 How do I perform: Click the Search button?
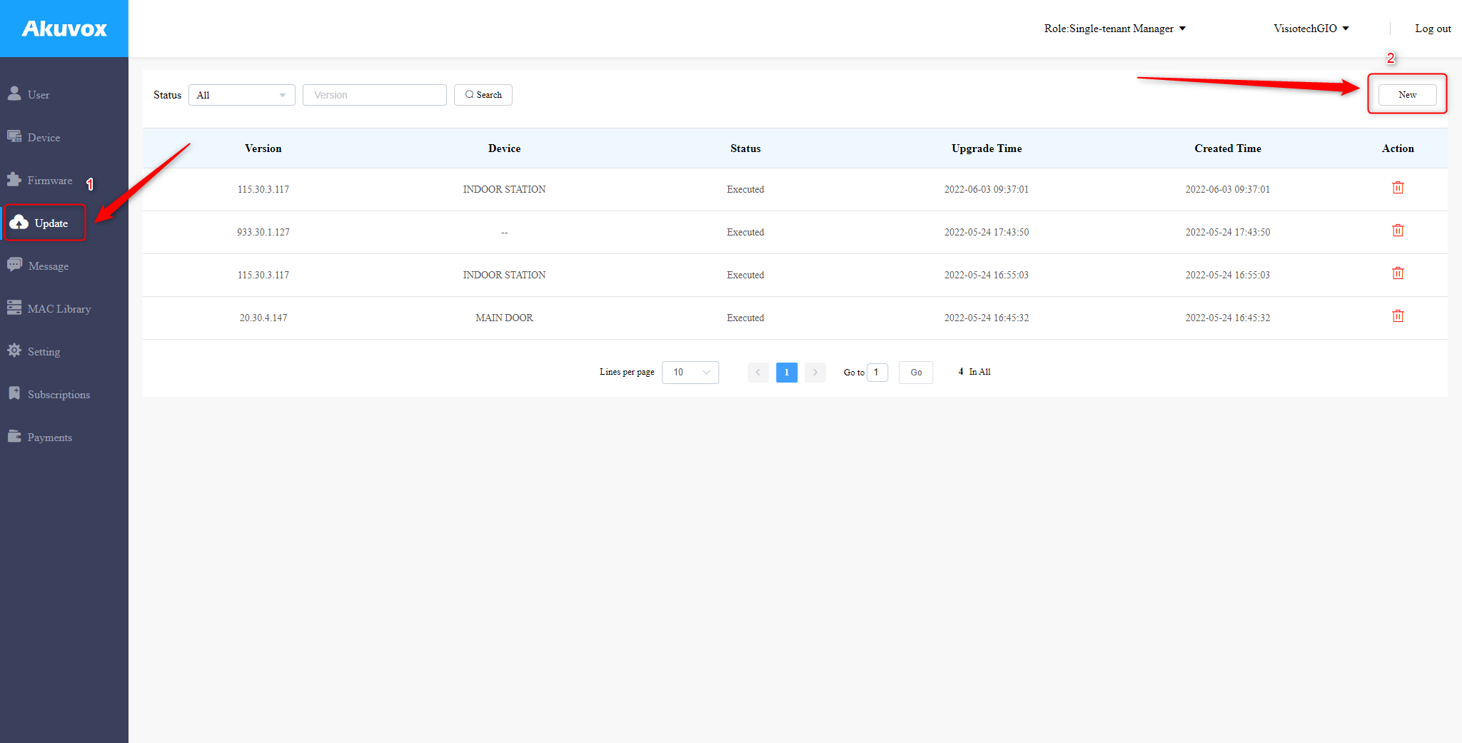click(x=483, y=94)
